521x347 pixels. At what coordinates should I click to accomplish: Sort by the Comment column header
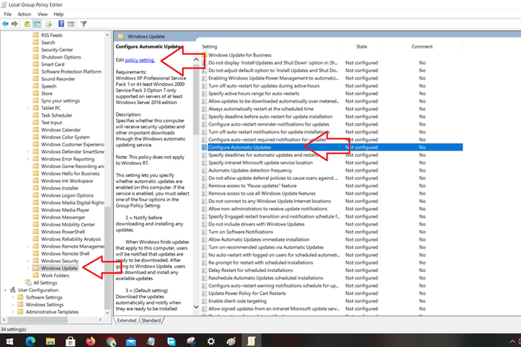pyautogui.click(x=422, y=47)
